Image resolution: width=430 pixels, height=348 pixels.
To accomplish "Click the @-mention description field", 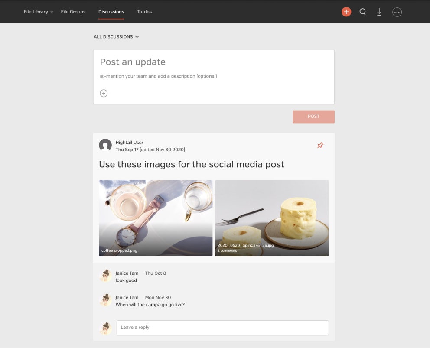I will pos(213,76).
